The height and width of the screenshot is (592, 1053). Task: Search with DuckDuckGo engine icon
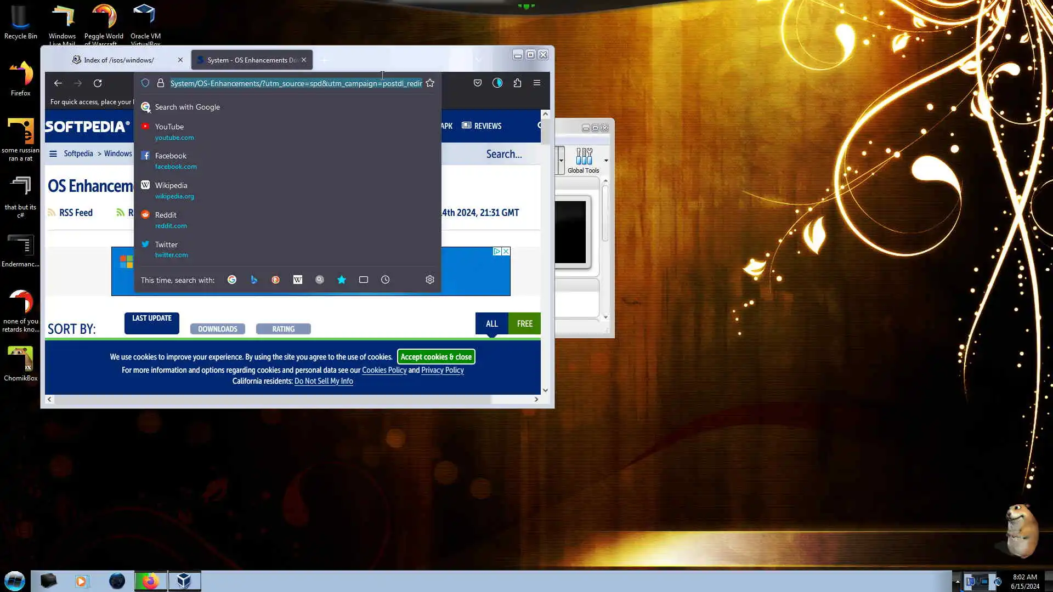(276, 280)
